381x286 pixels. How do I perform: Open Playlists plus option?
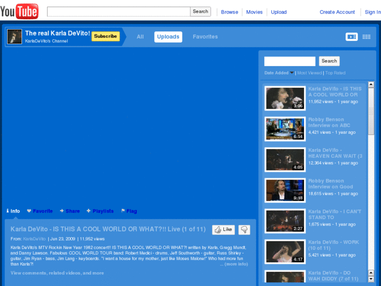coord(100,211)
